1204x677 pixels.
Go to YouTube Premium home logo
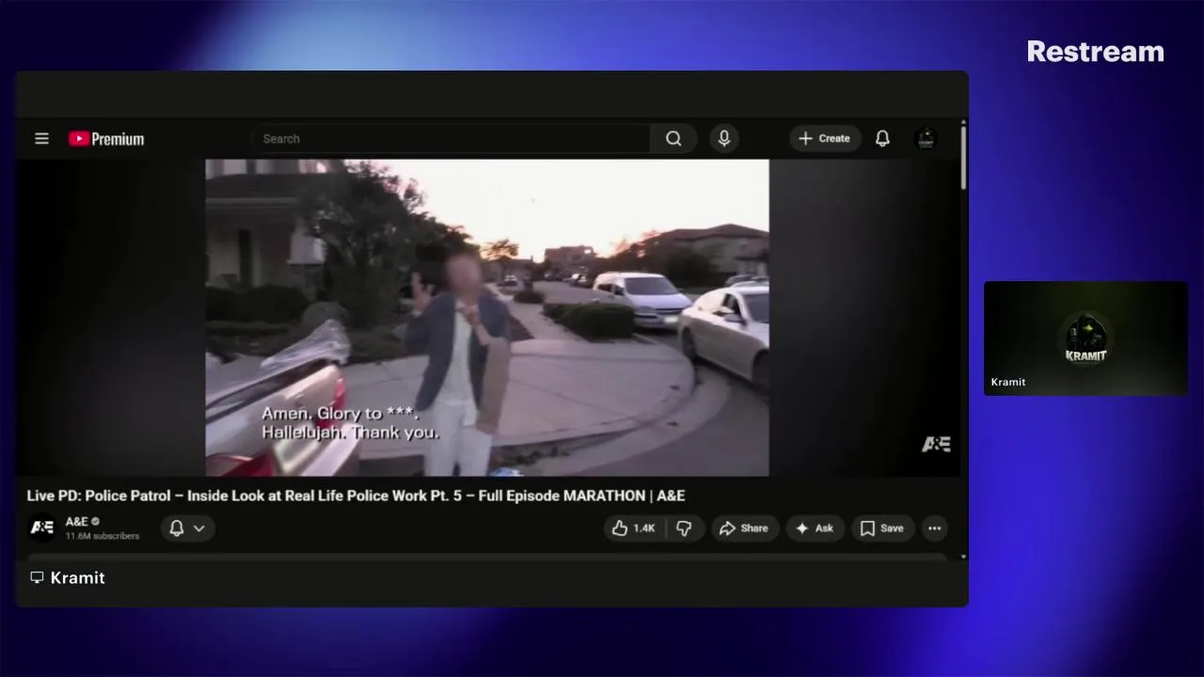click(106, 138)
